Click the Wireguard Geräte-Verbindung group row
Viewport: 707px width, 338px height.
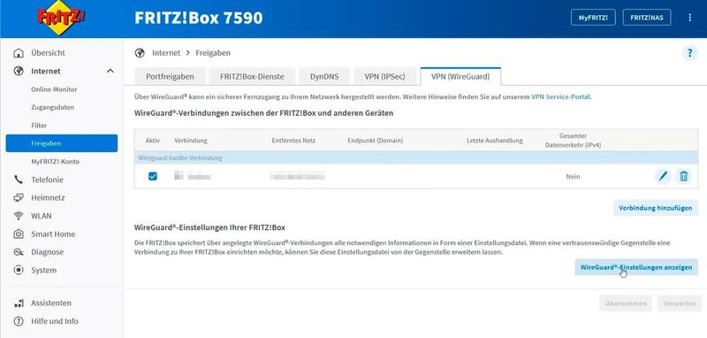tap(415, 158)
